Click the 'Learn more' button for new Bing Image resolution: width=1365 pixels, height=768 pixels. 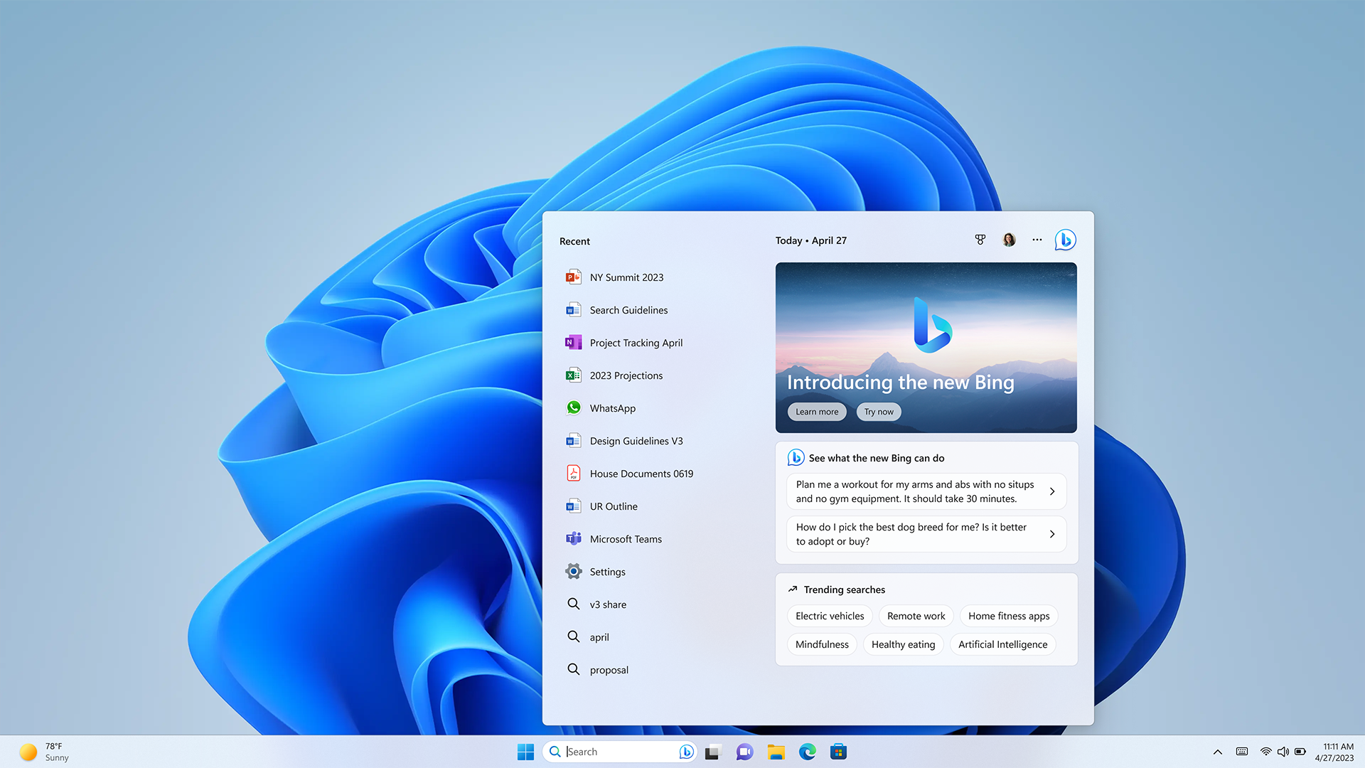[x=815, y=411]
